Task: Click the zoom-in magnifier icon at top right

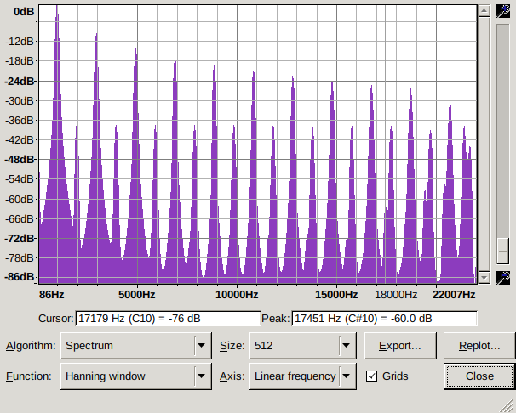Action: click(503, 10)
